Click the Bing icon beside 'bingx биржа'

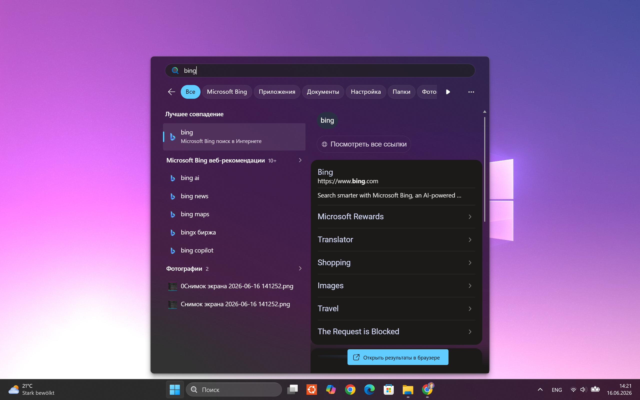coord(173,232)
